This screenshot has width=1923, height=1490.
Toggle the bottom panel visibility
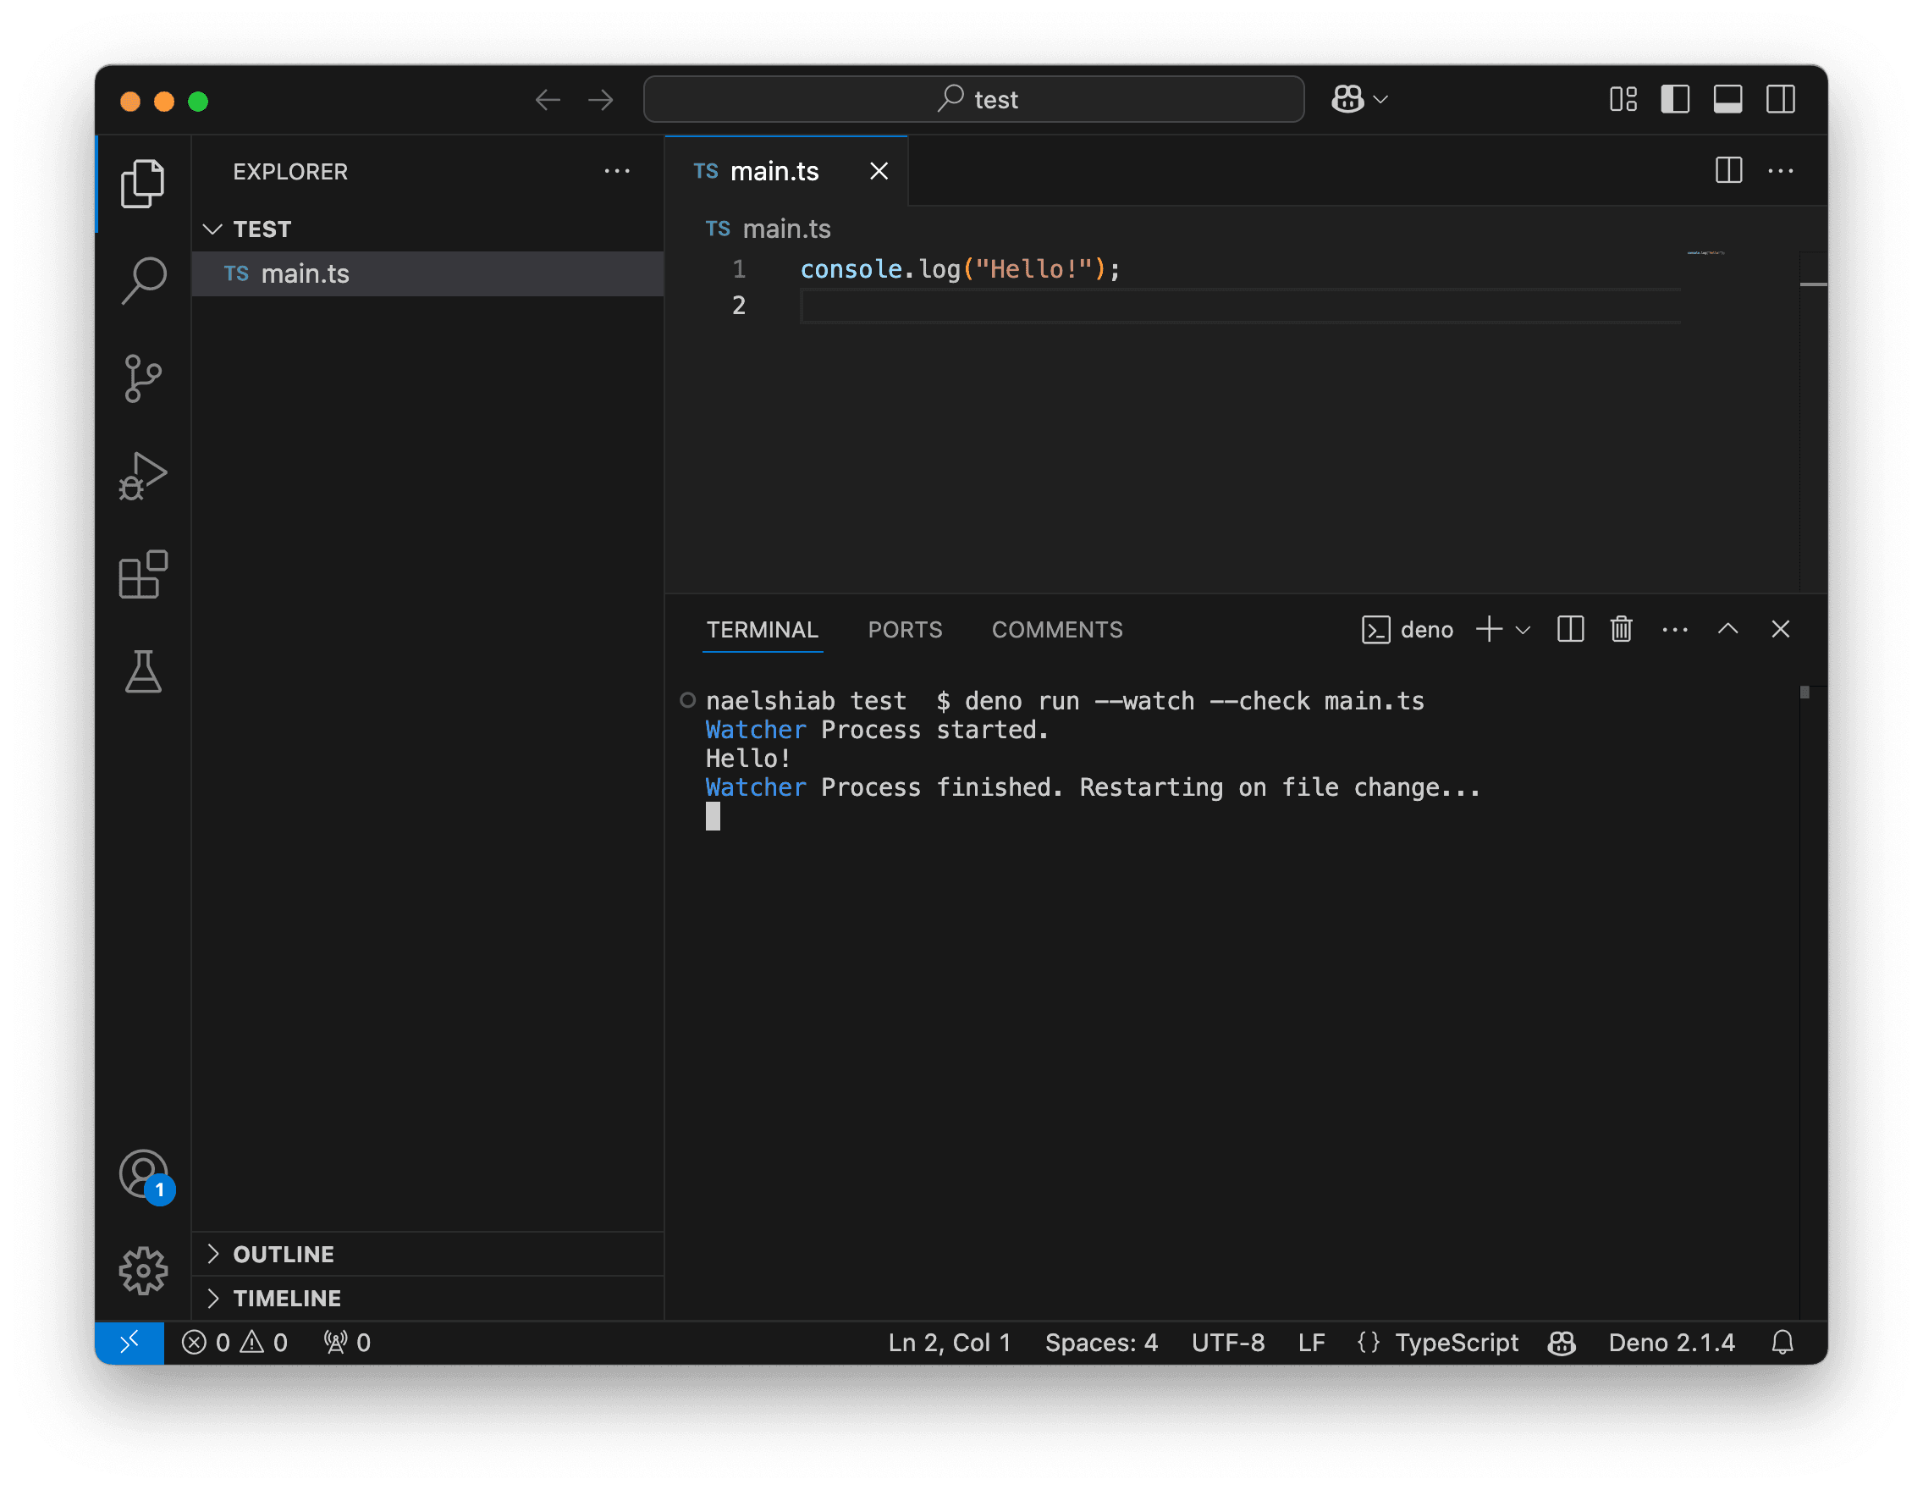[x=1727, y=100]
